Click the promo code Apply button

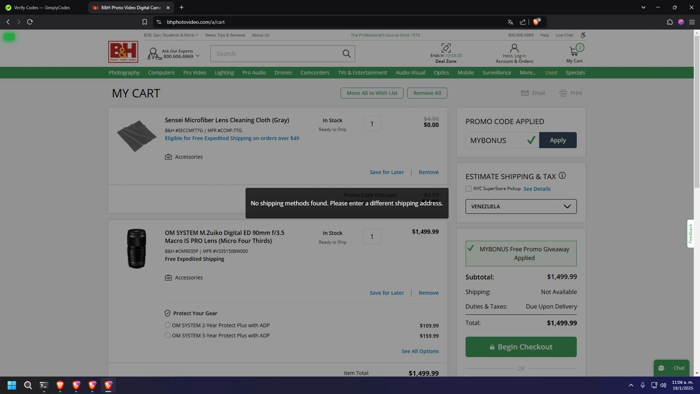click(x=558, y=140)
